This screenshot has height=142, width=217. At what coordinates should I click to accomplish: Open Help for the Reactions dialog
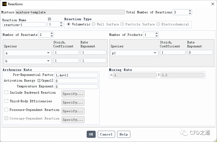point(123,134)
